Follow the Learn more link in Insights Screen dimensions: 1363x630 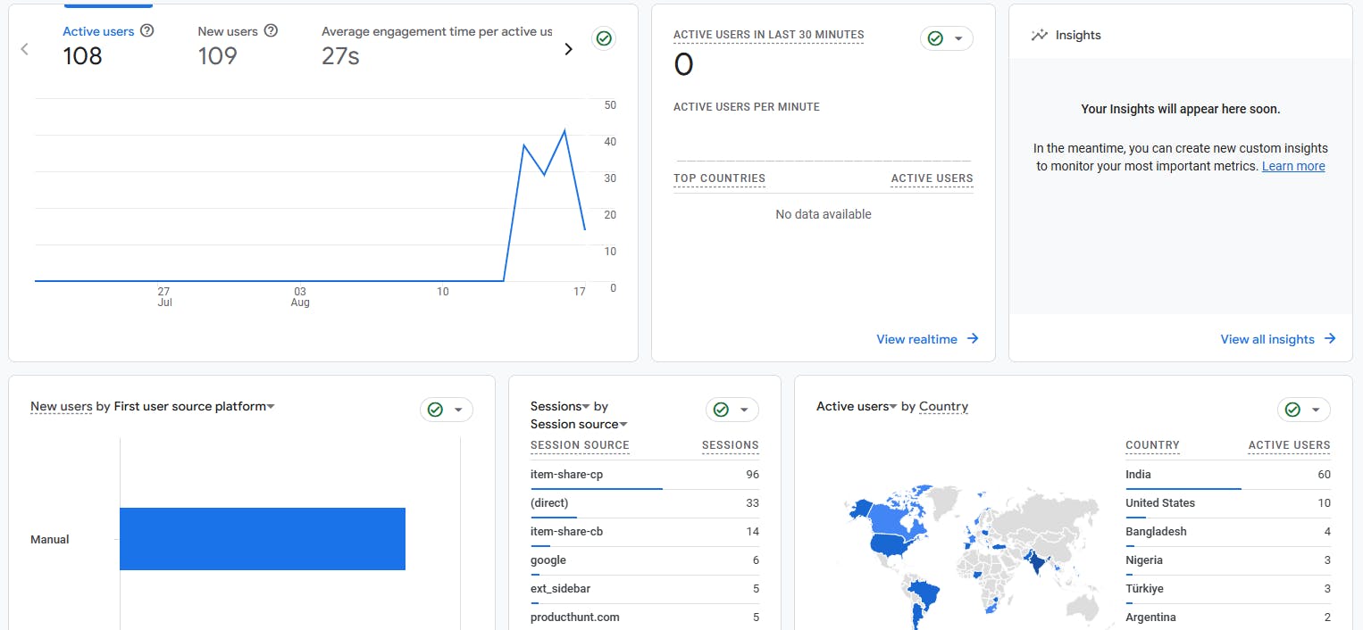[x=1293, y=166]
